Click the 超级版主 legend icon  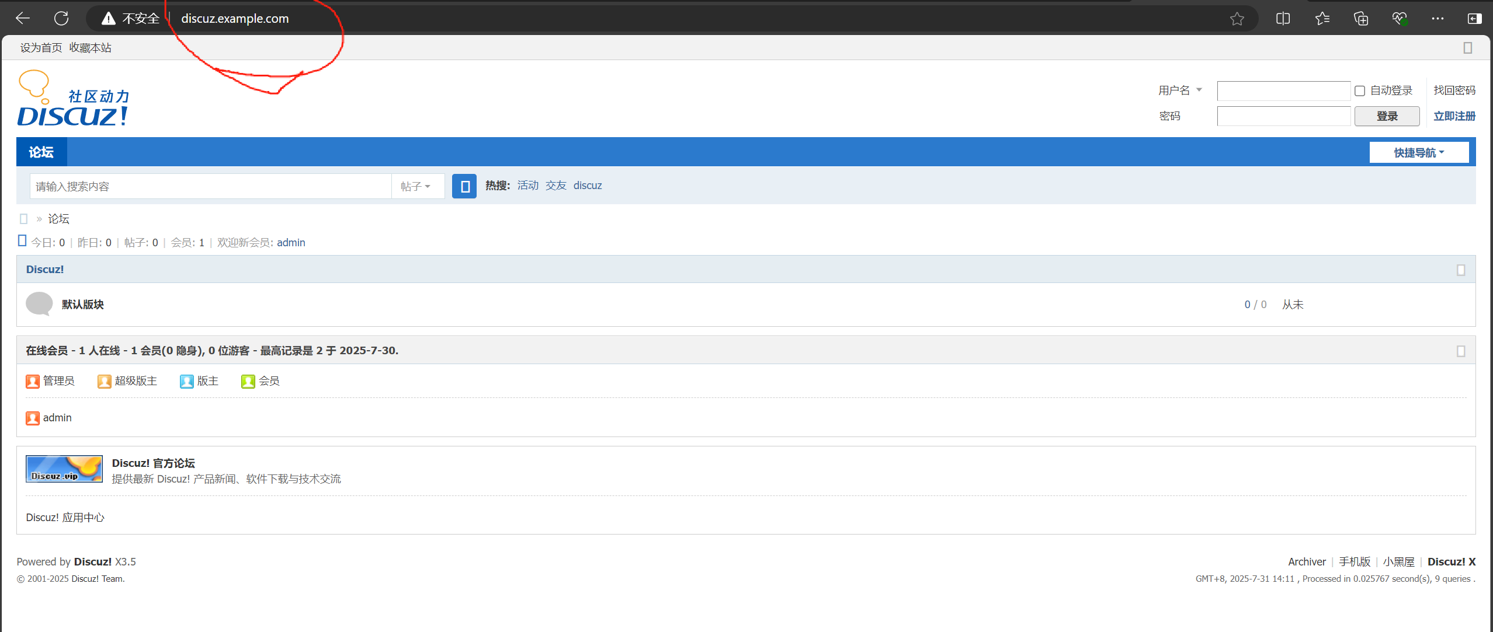click(x=105, y=382)
